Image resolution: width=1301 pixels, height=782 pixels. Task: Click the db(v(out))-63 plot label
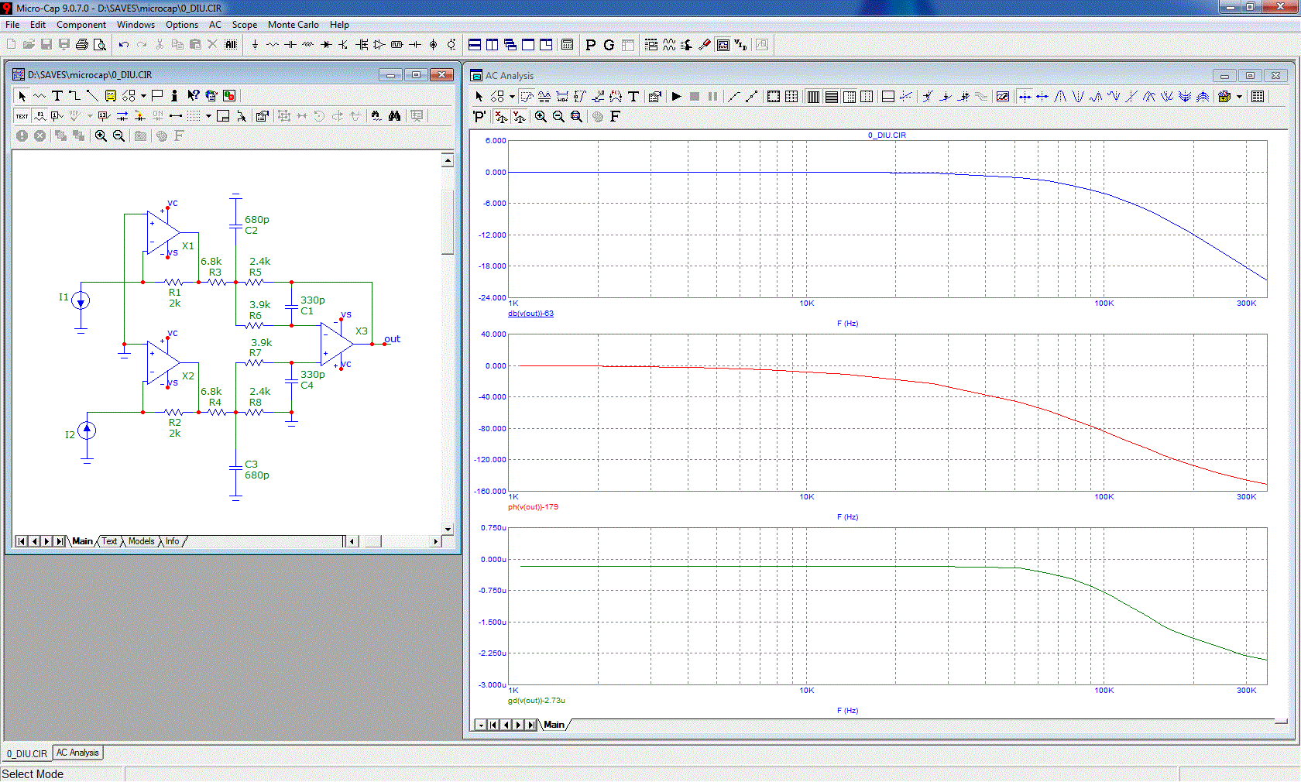pyautogui.click(x=530, y=314)
